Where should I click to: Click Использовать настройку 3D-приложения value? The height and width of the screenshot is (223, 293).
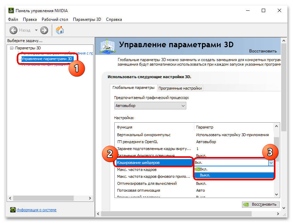tap(232, 135)
